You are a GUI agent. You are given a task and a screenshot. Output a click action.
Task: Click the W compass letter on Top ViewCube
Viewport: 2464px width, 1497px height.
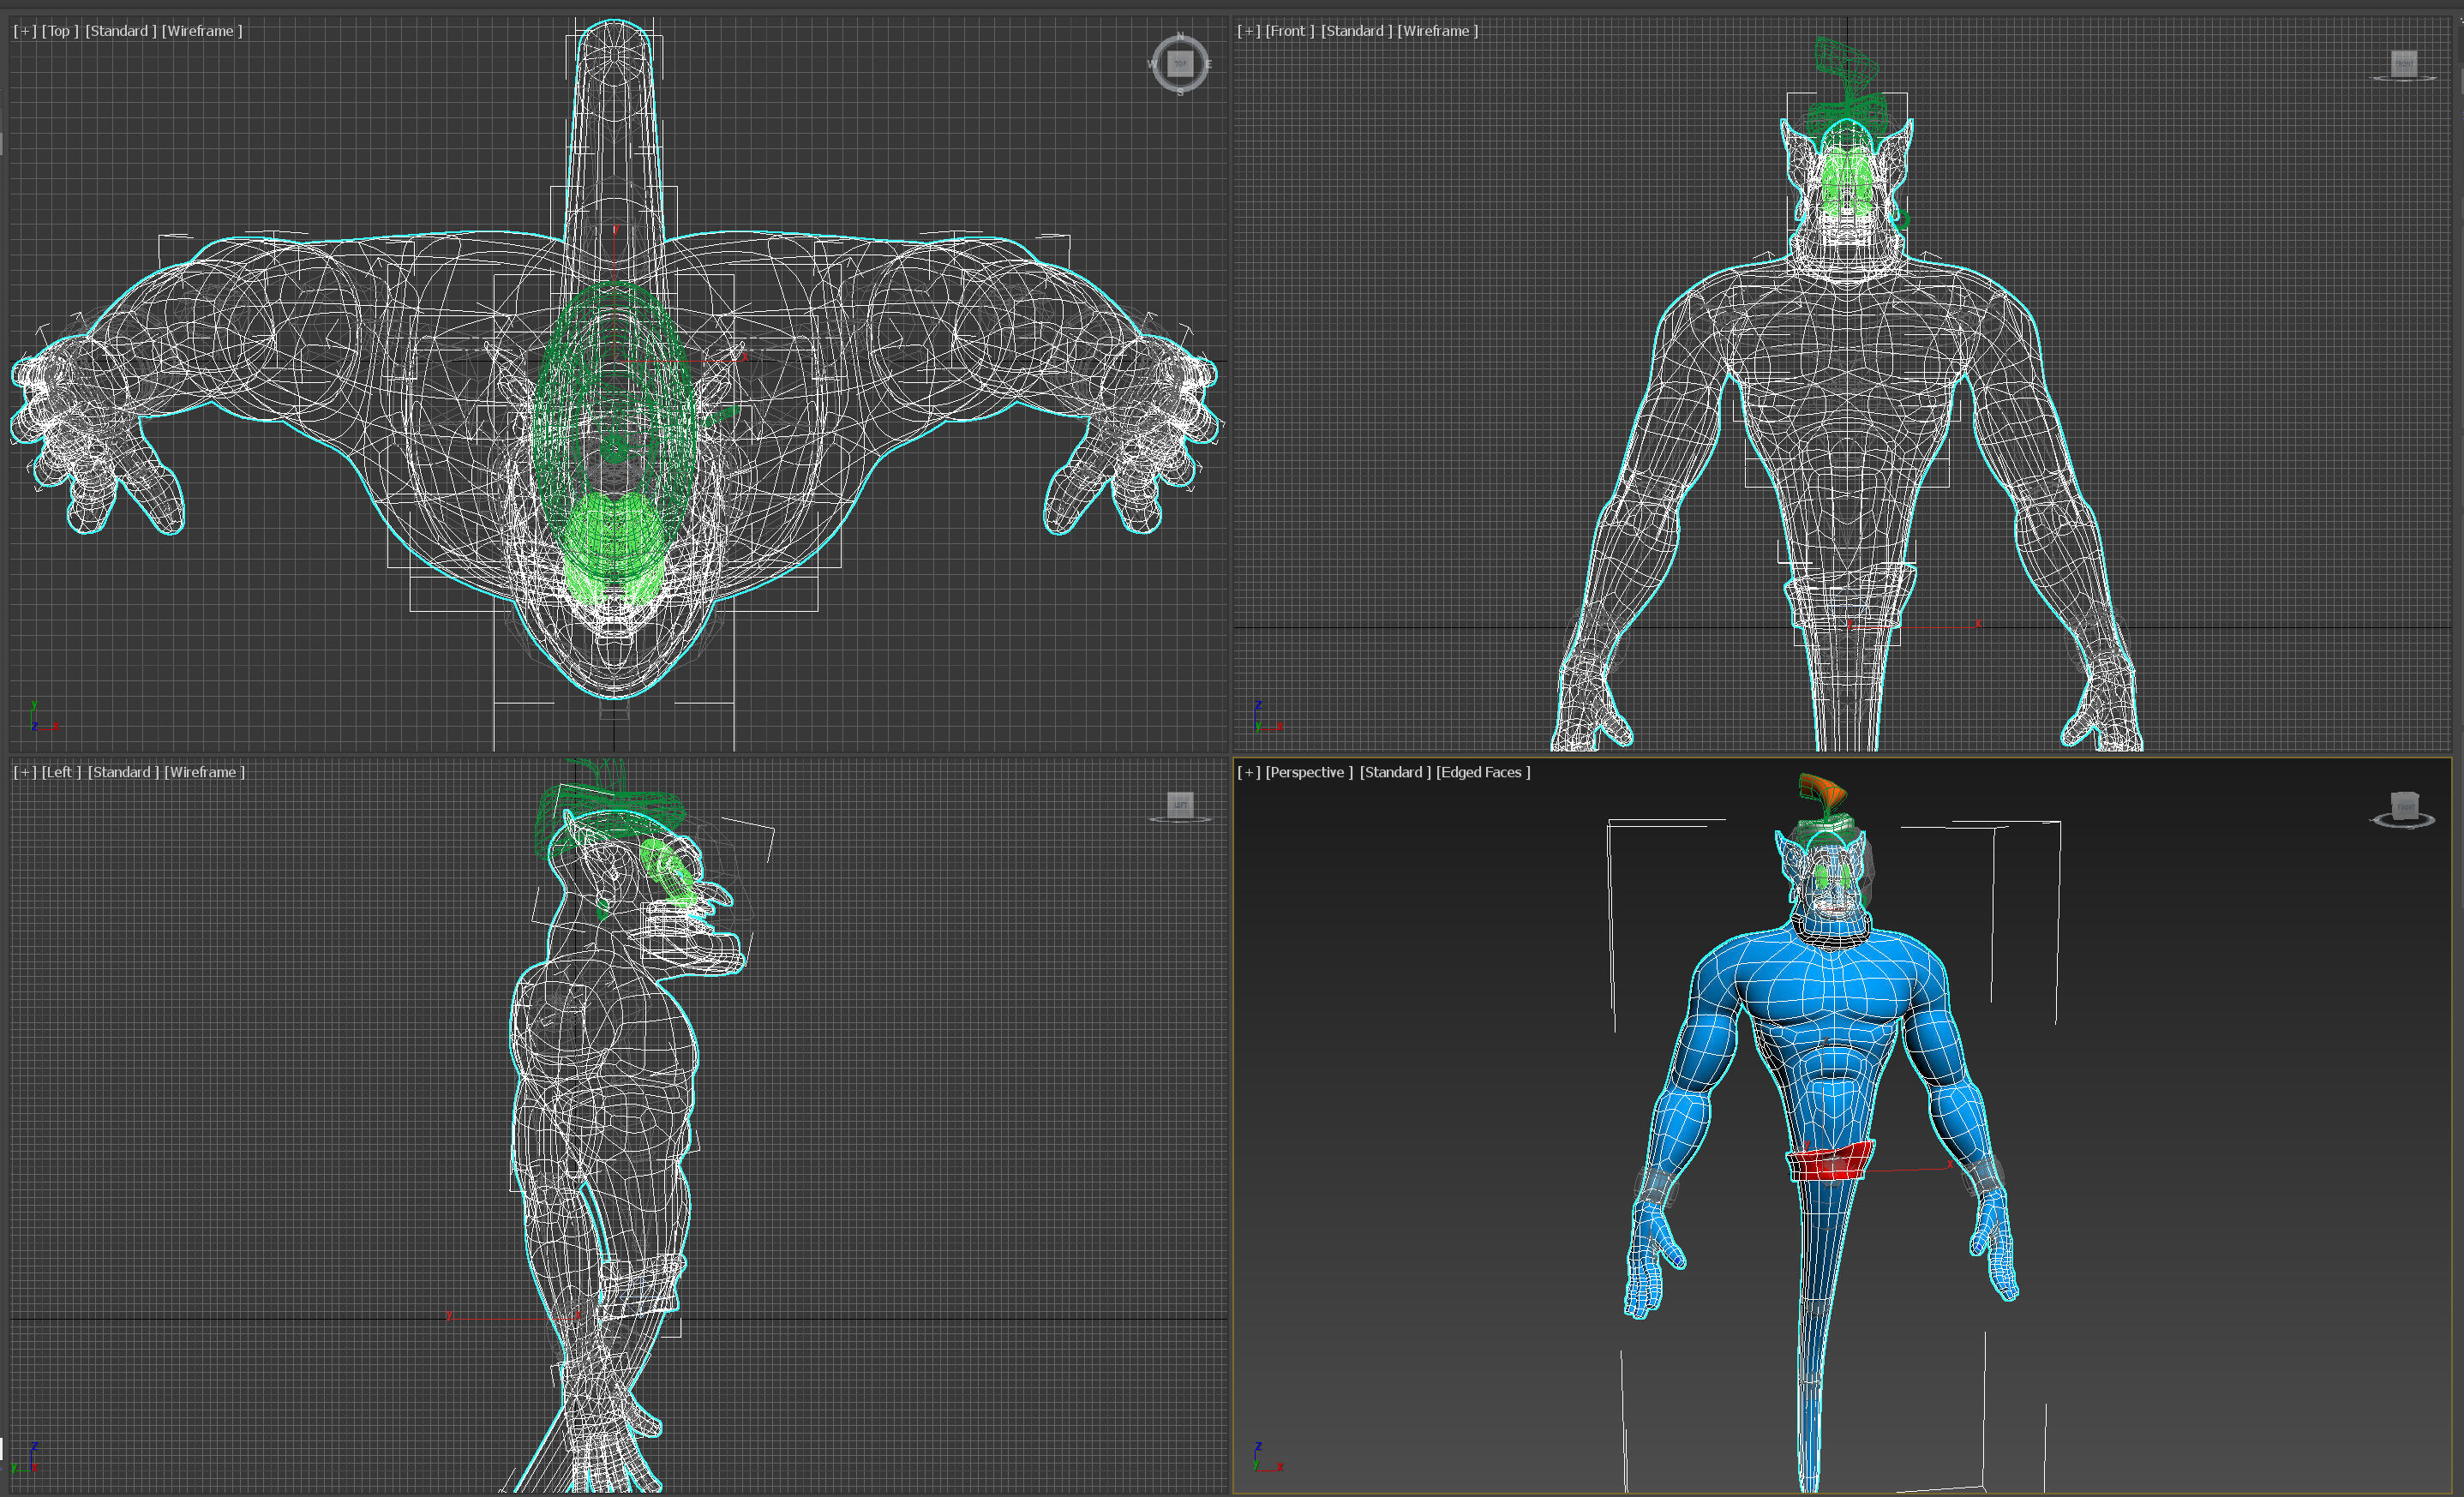tap(1152, 64)
